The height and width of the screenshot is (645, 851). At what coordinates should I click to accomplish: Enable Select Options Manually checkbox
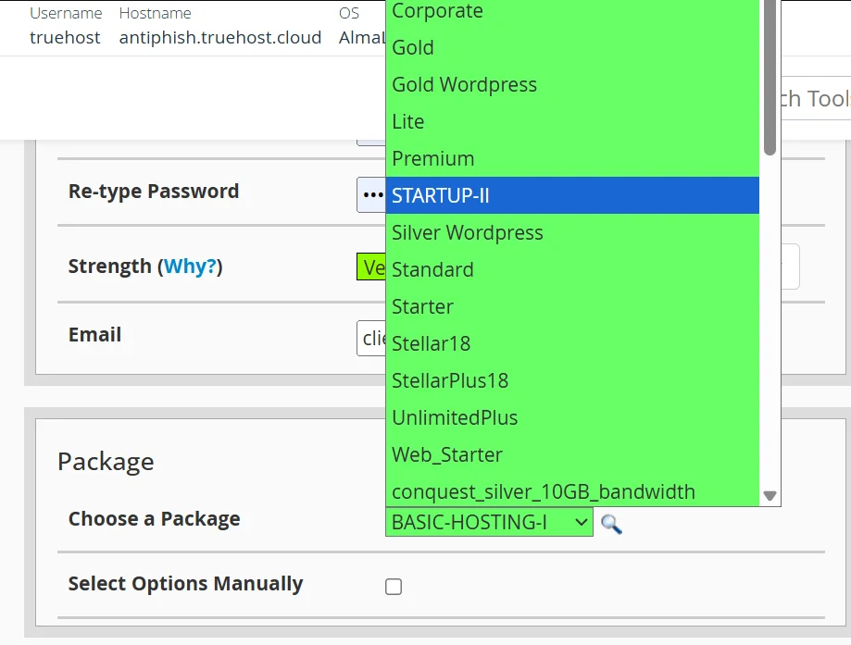[394, 587]
